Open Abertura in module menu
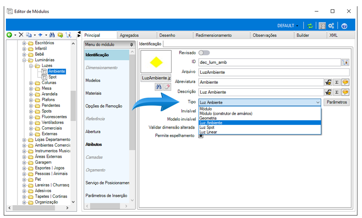Image resolution: width=362 pixels, height=218 pixels. click(x=107, y=132)
